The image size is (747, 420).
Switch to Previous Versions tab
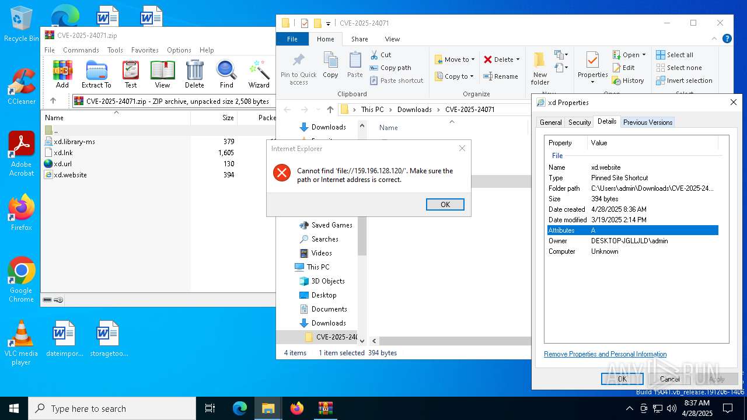point(648,123)
